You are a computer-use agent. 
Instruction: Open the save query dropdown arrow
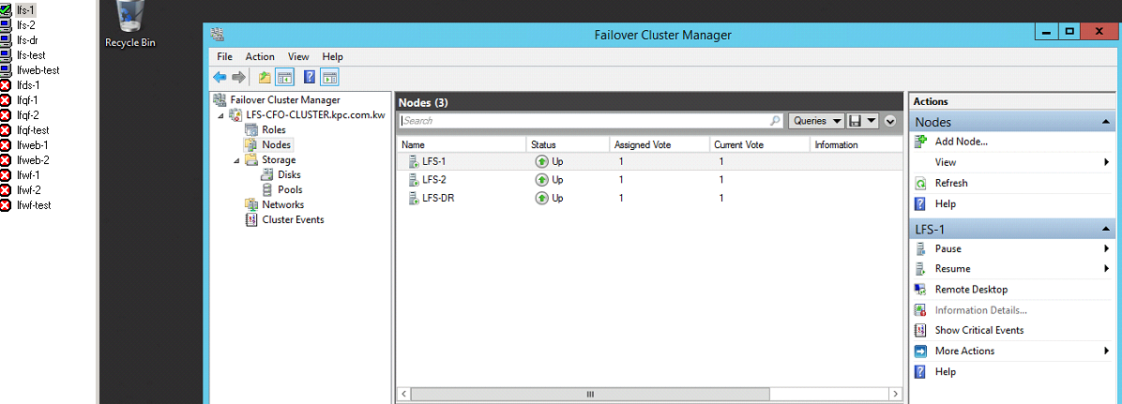coord(871,121)
